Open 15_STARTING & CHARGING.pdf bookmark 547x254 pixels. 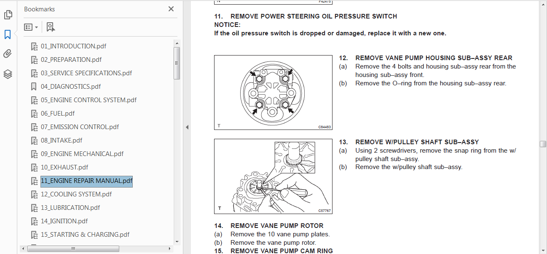pos(85,235)
